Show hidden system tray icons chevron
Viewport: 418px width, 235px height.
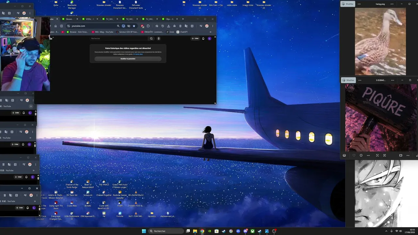tap(386, 231)
